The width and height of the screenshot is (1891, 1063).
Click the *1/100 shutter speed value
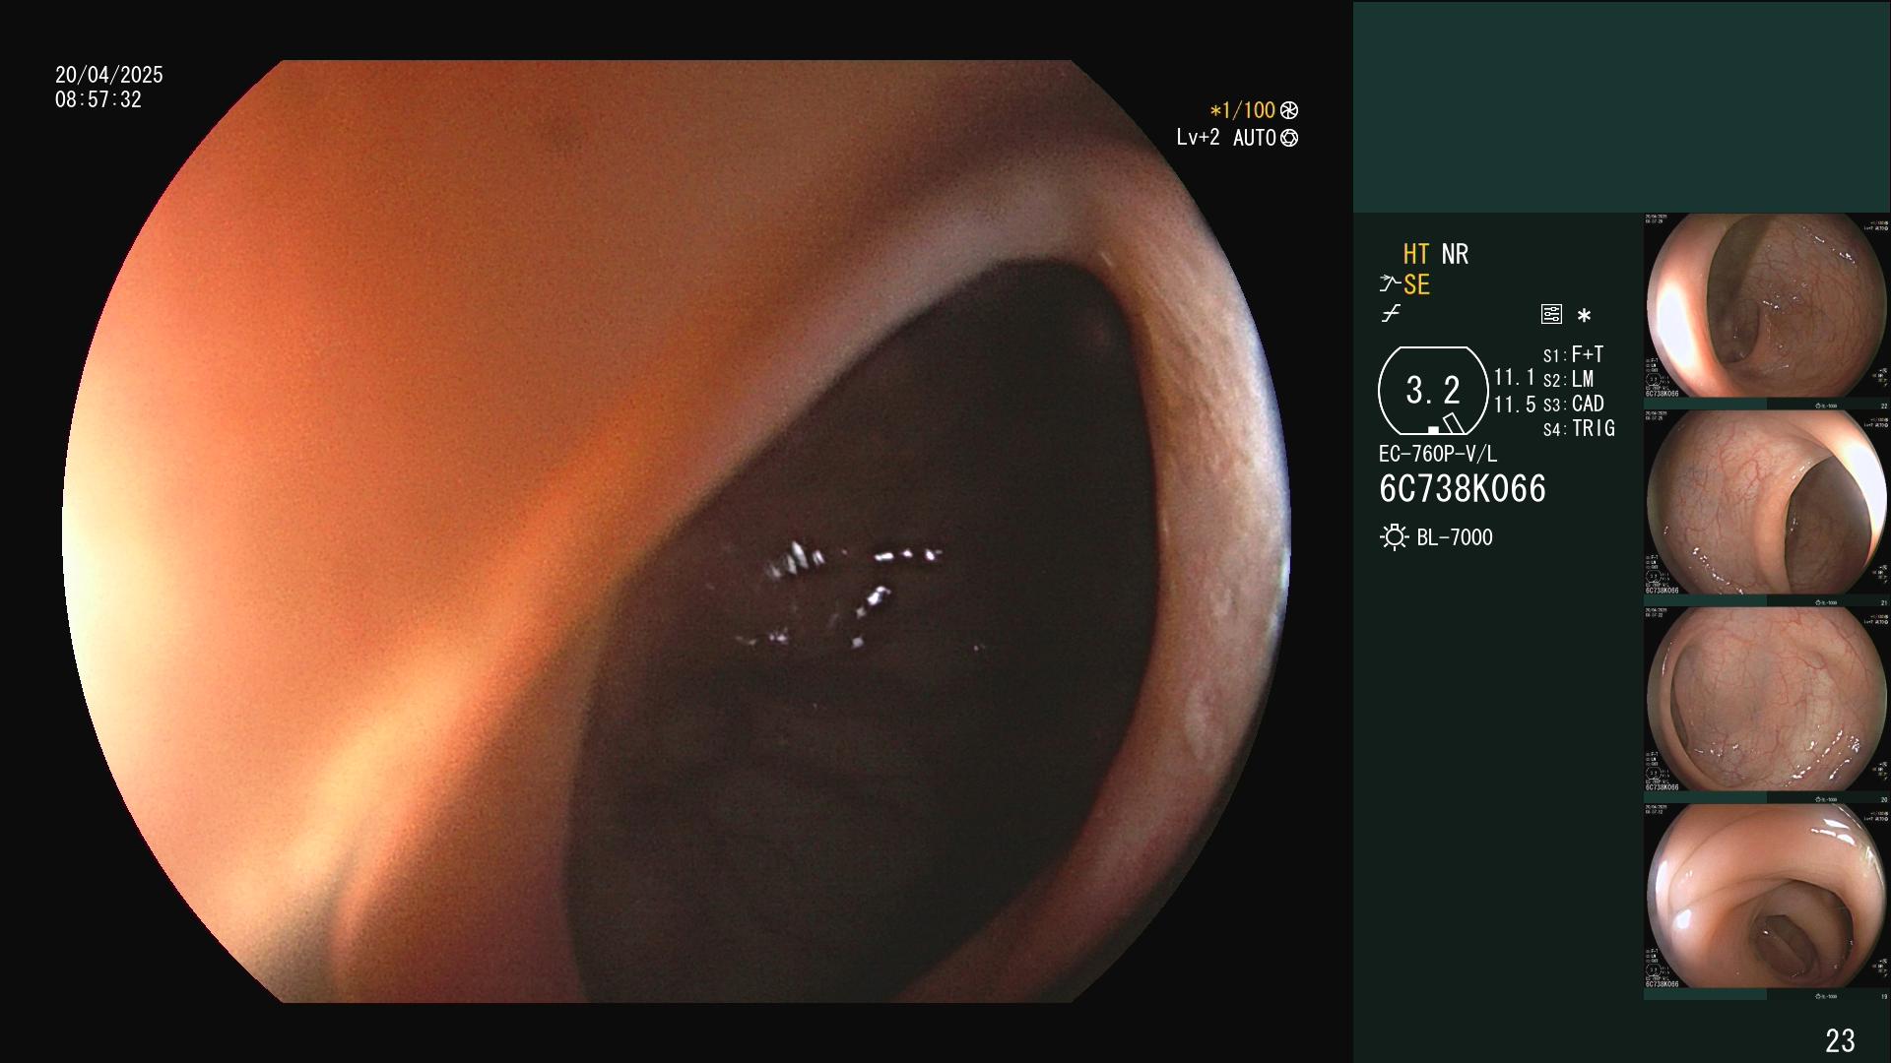click(1243, 111)
